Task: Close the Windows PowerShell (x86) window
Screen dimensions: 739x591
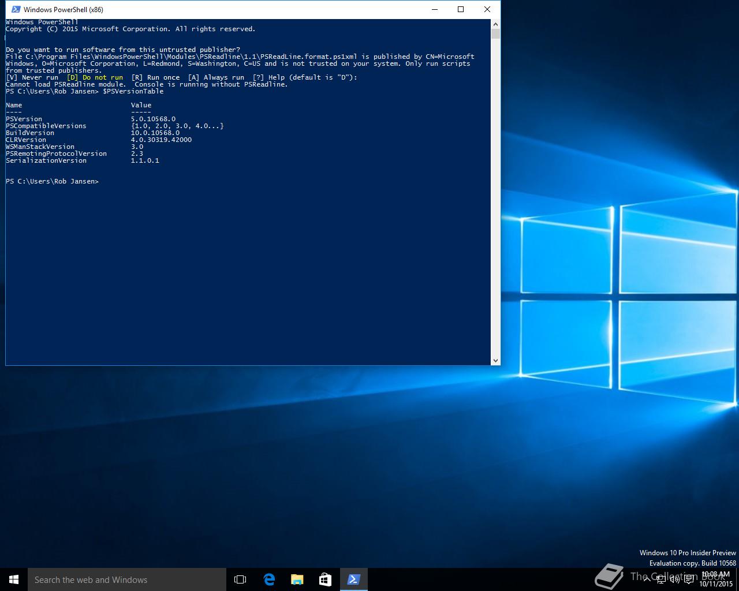Action: coord(487,9)
